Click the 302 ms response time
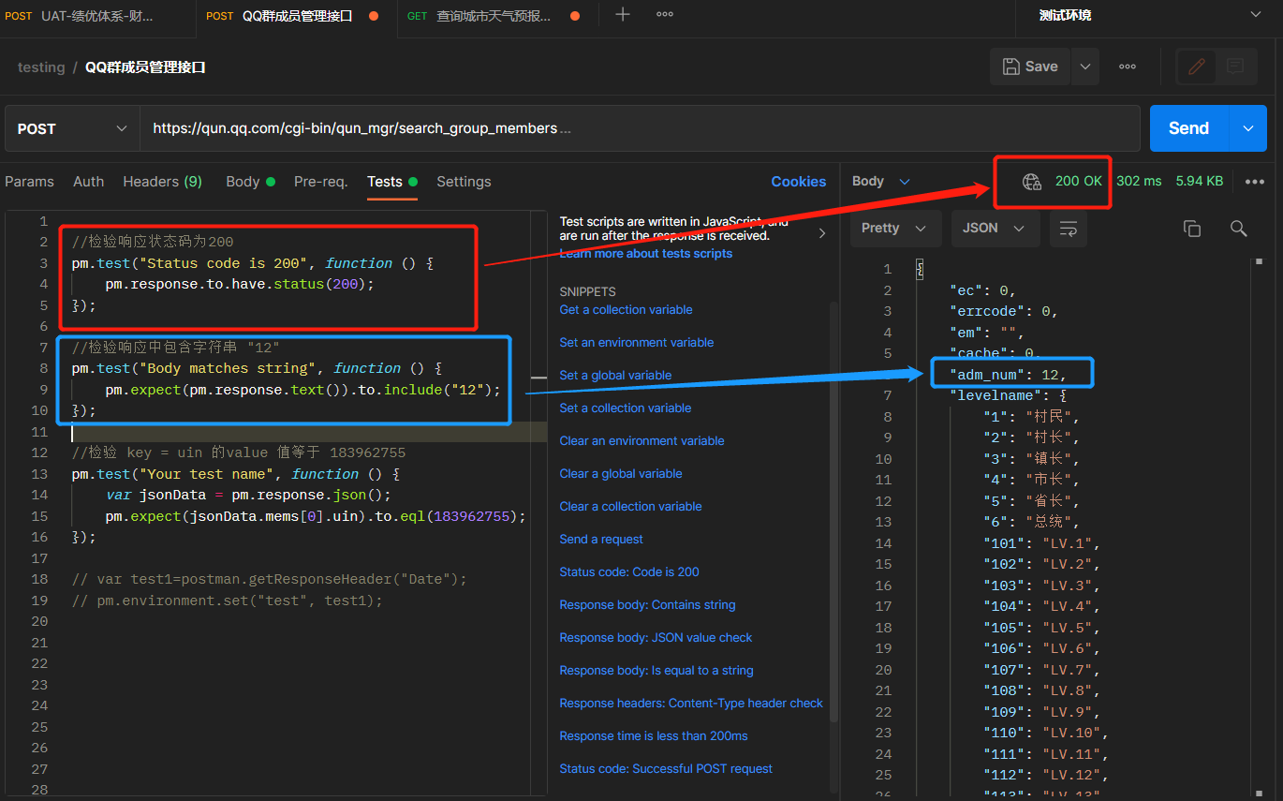 [1139, 182]
